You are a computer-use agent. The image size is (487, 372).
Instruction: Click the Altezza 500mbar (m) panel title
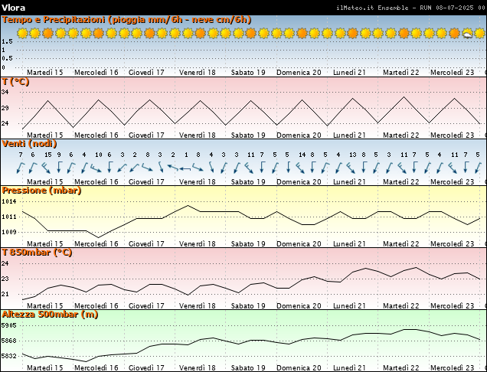(x=50, y=315)
